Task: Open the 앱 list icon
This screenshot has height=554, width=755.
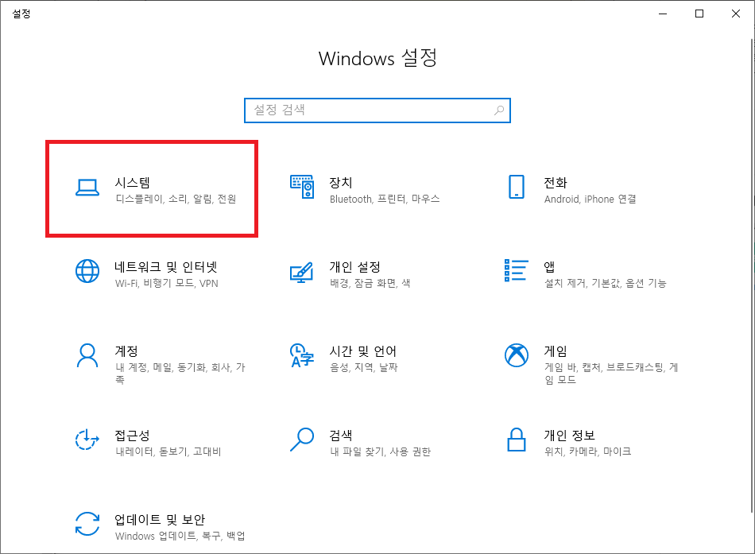Action: [x=516, y=270]
